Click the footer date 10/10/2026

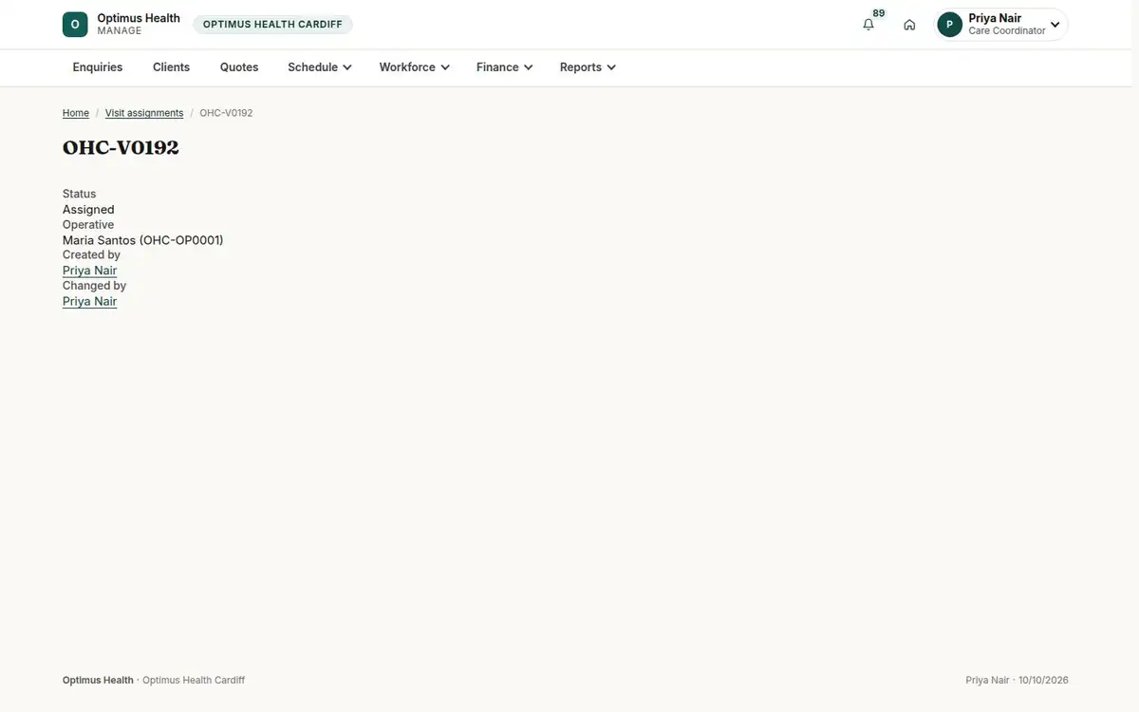[1043, 681]
